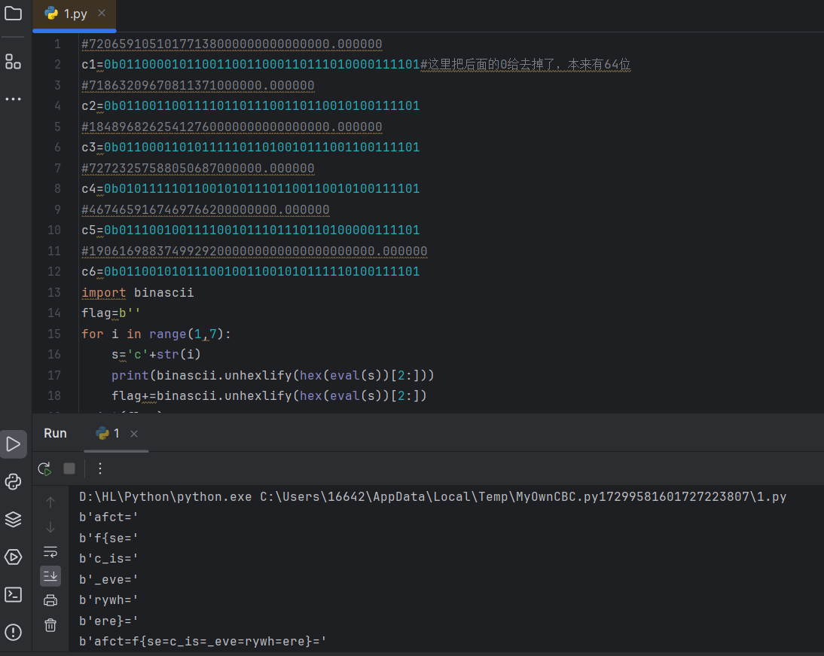Jump up the stack trace arrow

(x=50, y=502)
